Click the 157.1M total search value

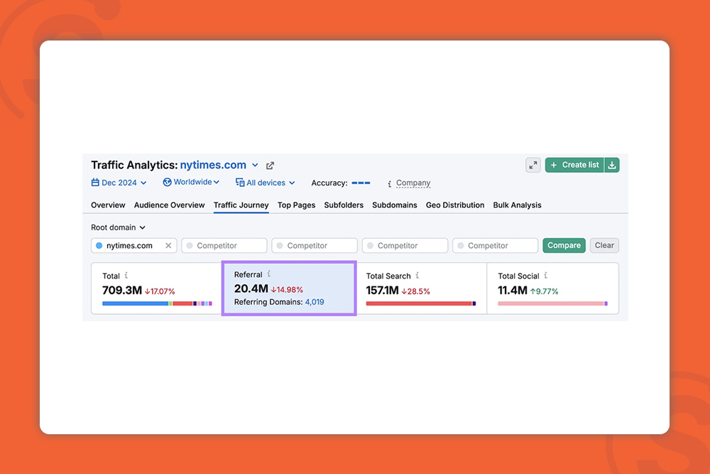pyautogui.click(x=383, y=291)
